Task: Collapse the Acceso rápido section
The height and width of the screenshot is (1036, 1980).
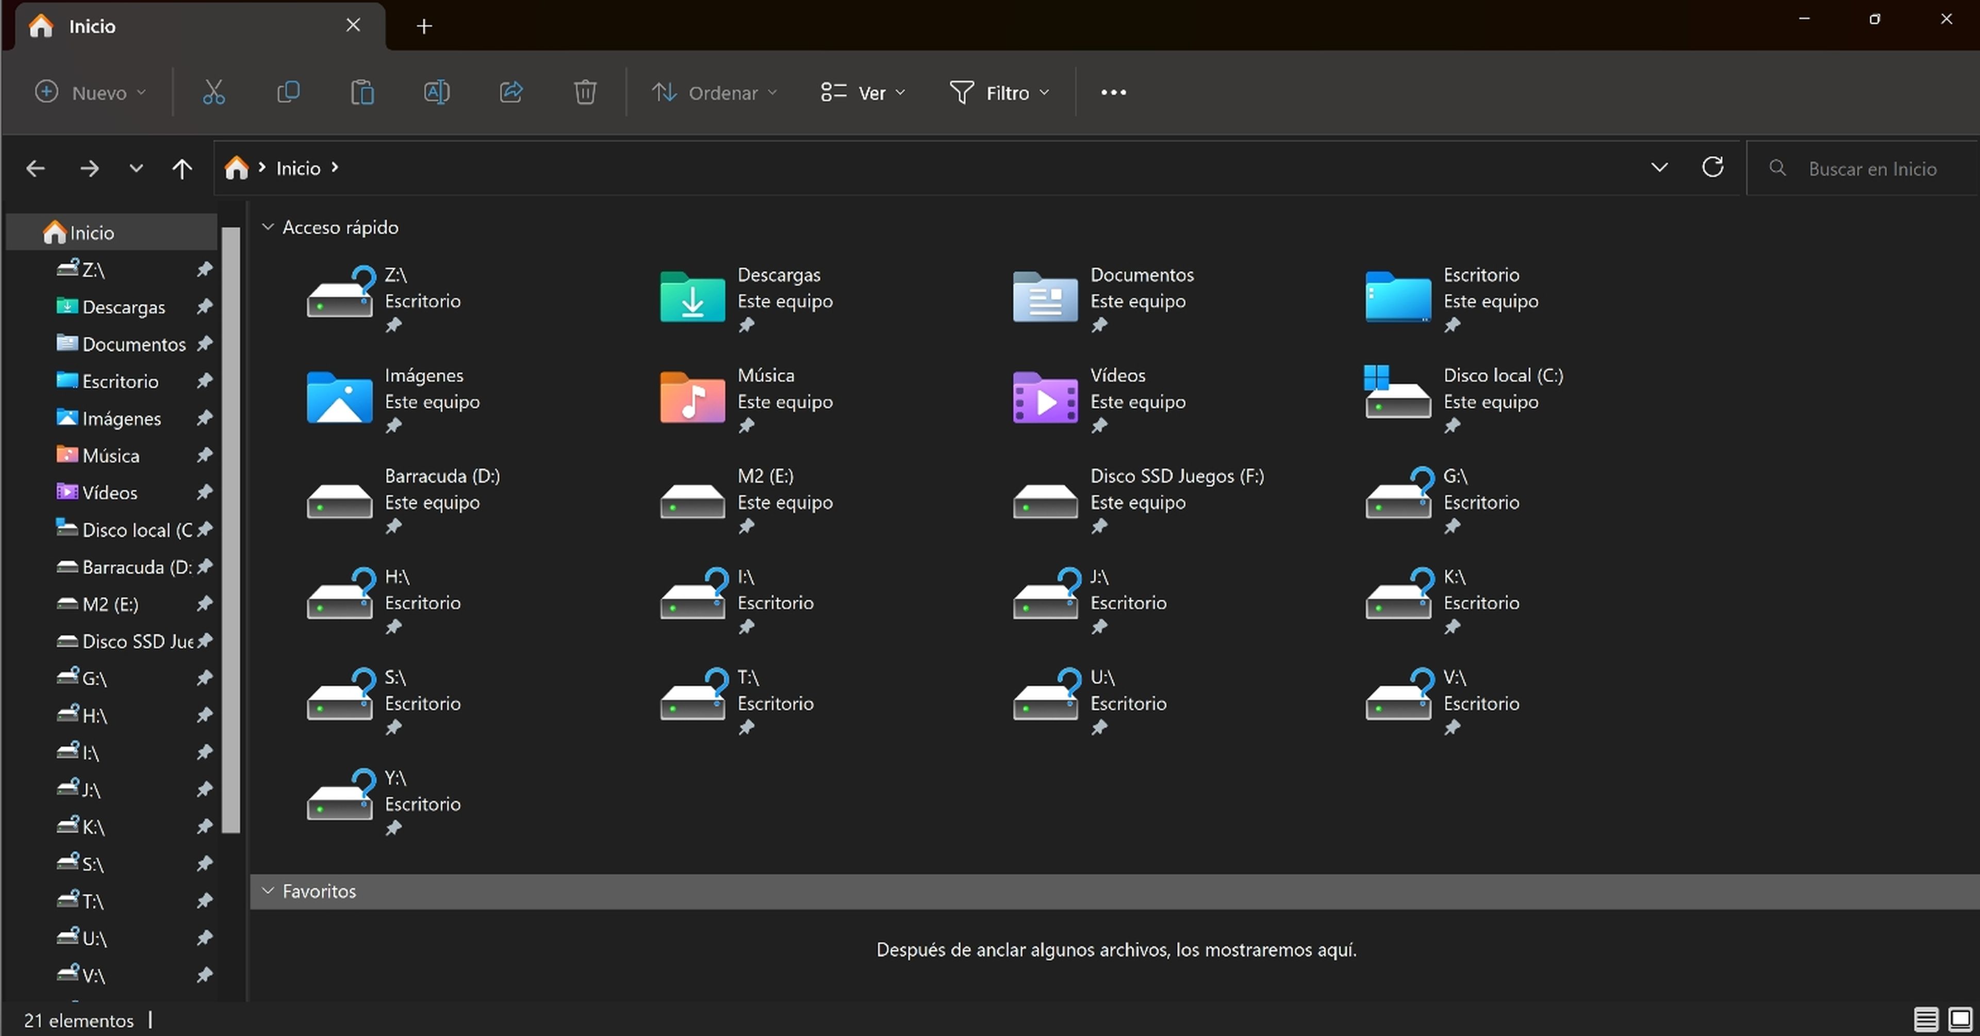Action: 268,227
